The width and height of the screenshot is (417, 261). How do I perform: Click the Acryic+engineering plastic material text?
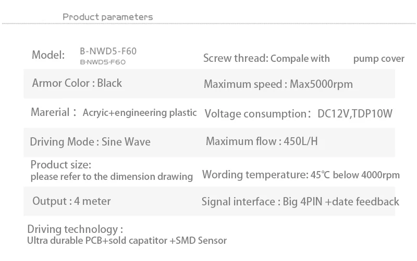pos(140,113)
